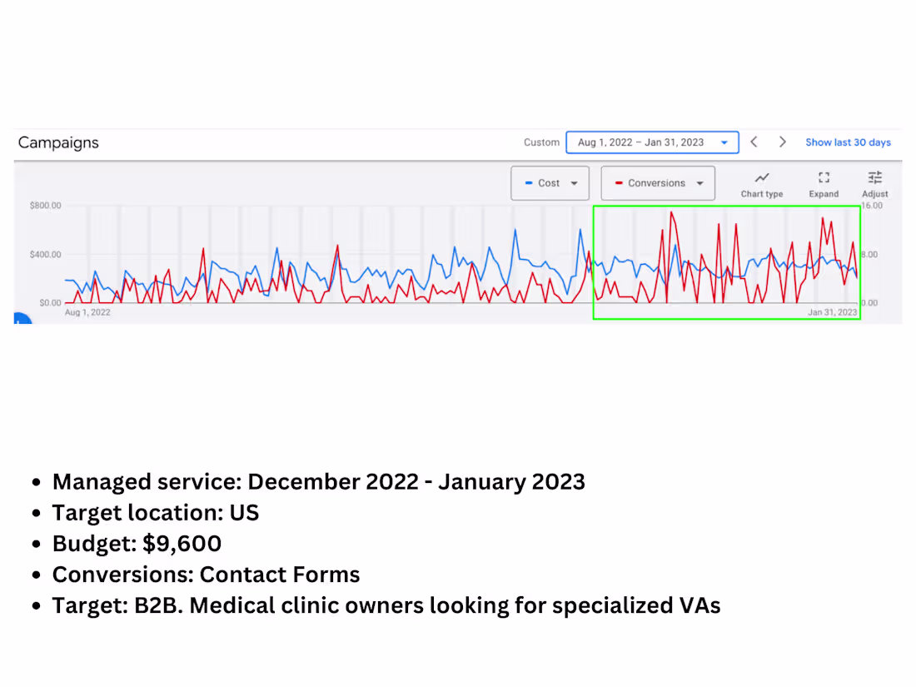916x687 pixels.
Task: Open the Conversions metric dropdown
Action: click(699, 182)
